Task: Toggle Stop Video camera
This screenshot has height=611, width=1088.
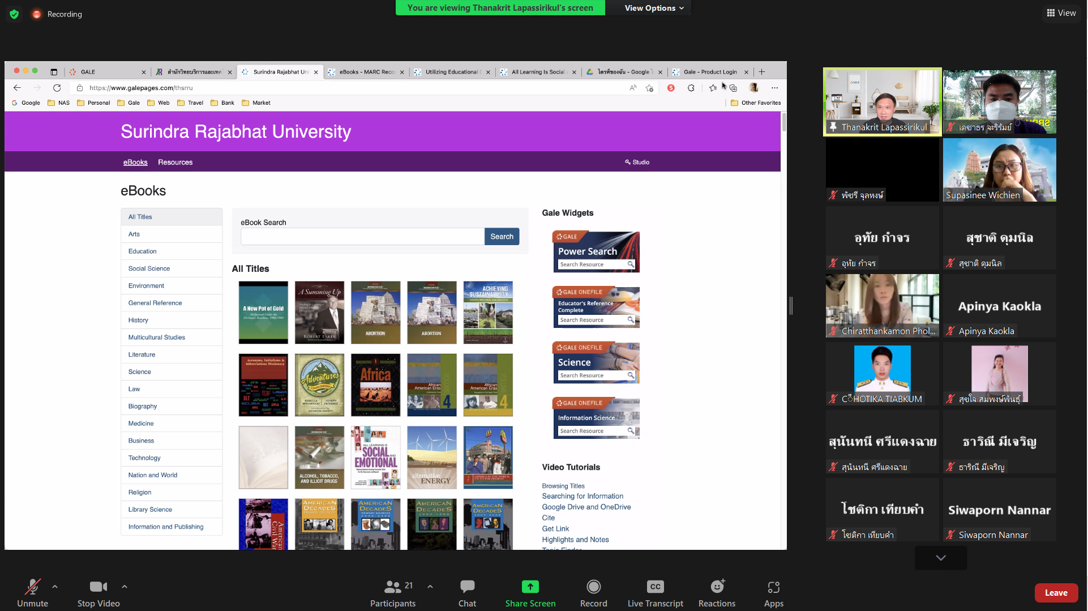Action: pyautogui.click(x=98, y=587)
